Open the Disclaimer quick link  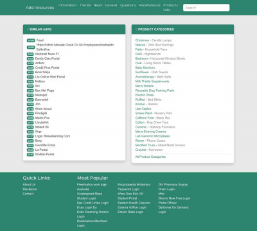30,189
